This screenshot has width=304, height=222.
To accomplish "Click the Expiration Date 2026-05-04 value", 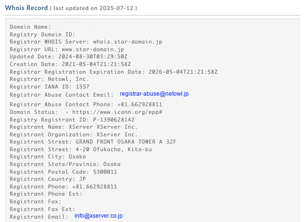I will pos(183,72).
